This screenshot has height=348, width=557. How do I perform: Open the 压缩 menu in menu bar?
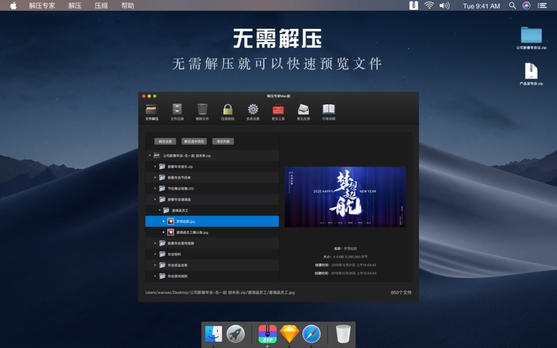tap(101, 6)
